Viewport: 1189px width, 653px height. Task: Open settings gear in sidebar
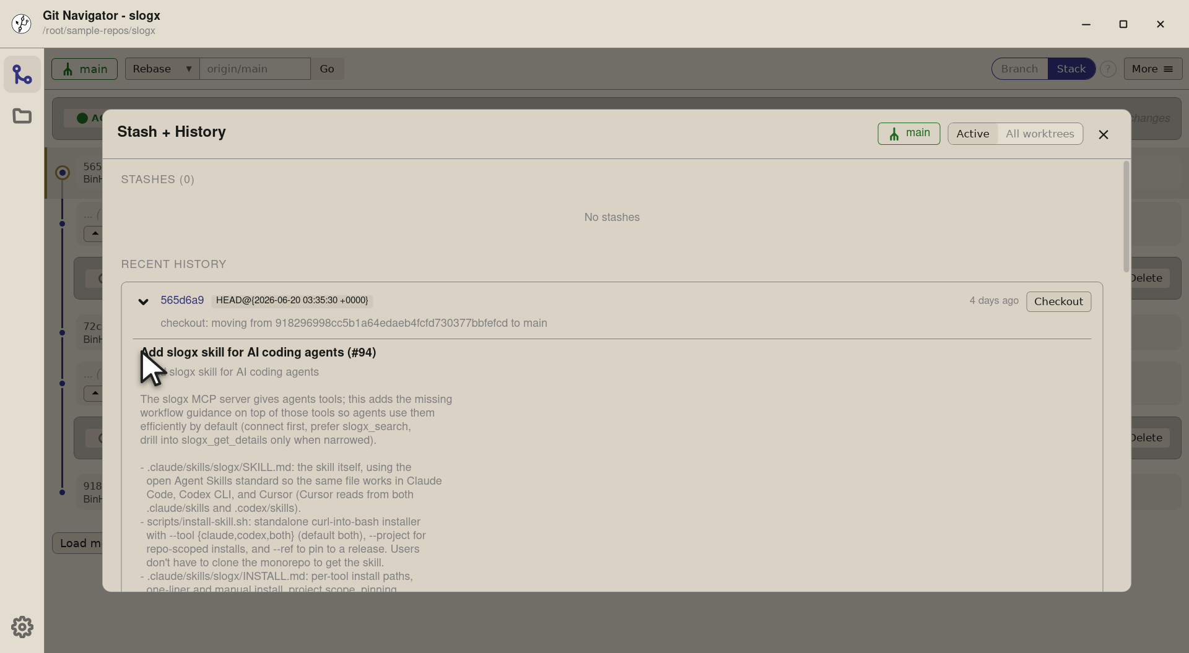[x=22, y=627]
